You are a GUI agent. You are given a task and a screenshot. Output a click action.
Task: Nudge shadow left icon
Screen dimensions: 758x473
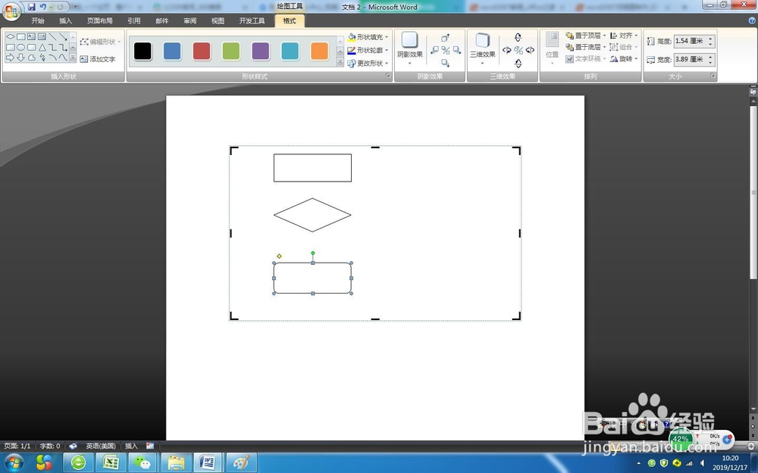click(434, 50)
